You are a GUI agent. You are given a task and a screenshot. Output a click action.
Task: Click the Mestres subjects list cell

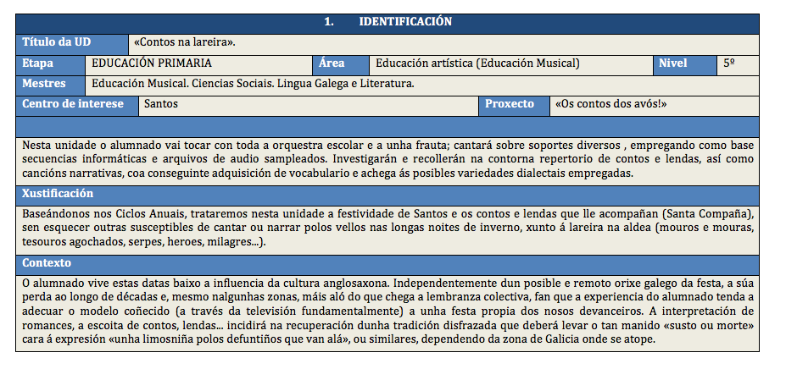[x=421, y=85]
